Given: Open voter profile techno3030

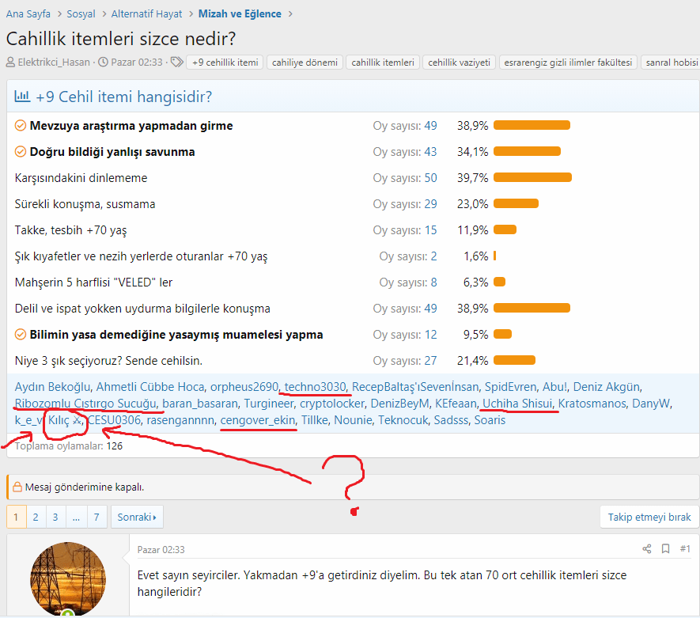Looking at the screenshot, I should (315, 387).
